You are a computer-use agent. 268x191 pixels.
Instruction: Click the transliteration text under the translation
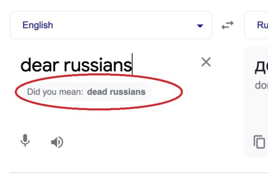261,85
